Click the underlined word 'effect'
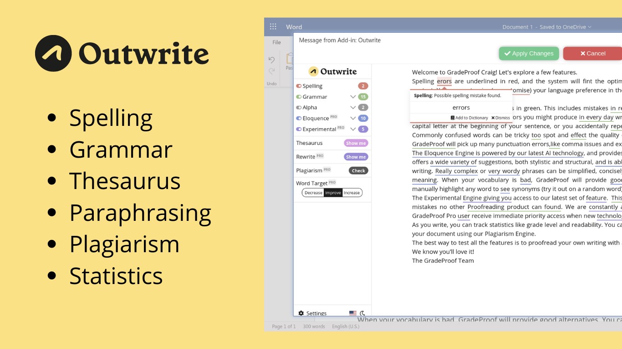Image resolution: width=622 pixels, height=349 pixels. click(x=578, y=135)
